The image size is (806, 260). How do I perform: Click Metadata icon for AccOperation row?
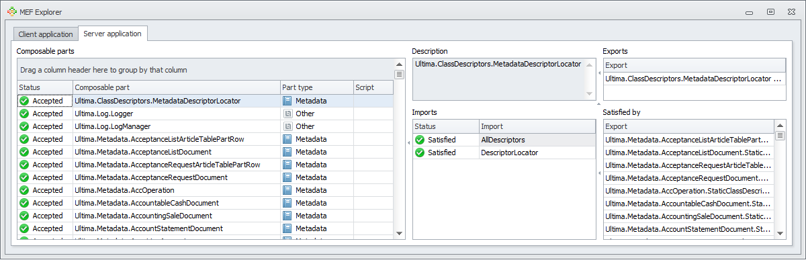[x=287, y=190]
